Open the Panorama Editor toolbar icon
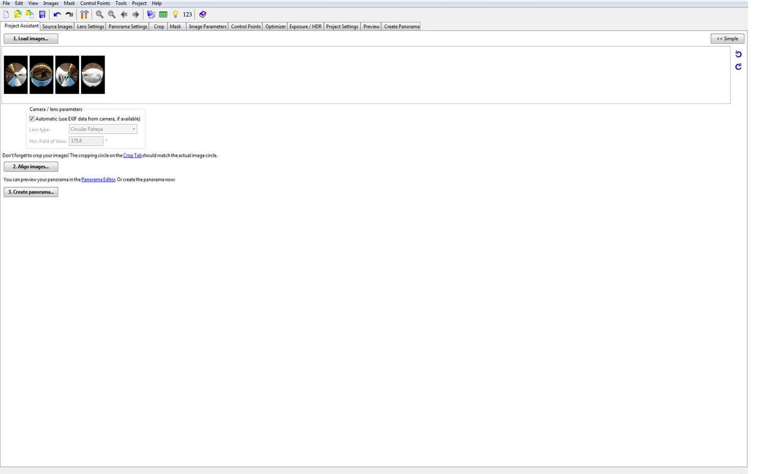The width and height of the screenshot is (765, 474). coord(151,15)
